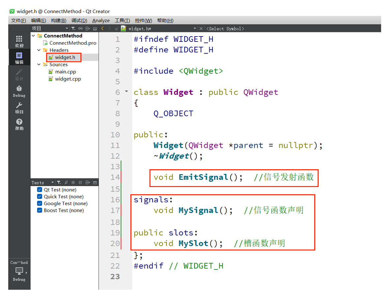Open 帮助 (Help) mode in sidebar
The image size is (389, 296).
(19, 124)
